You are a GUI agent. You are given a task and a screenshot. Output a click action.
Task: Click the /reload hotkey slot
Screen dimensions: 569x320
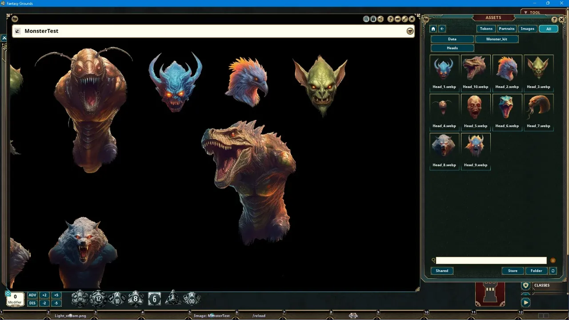coord(259,316)
